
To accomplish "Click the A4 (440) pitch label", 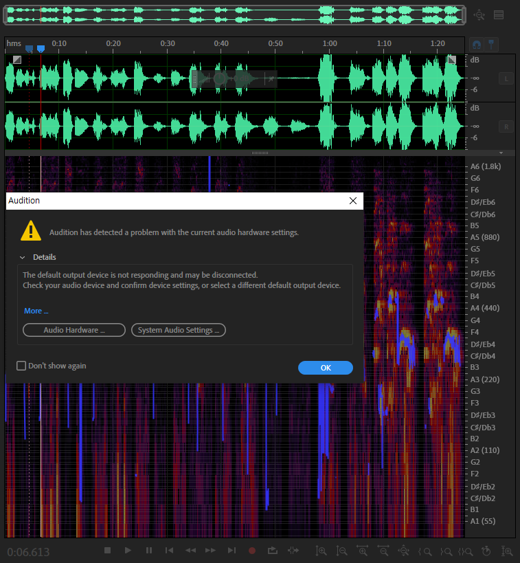I will coord(485,308).
